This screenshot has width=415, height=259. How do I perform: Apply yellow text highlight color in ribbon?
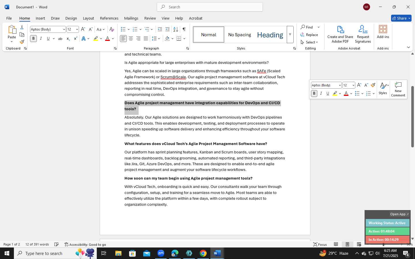[96, 39]
